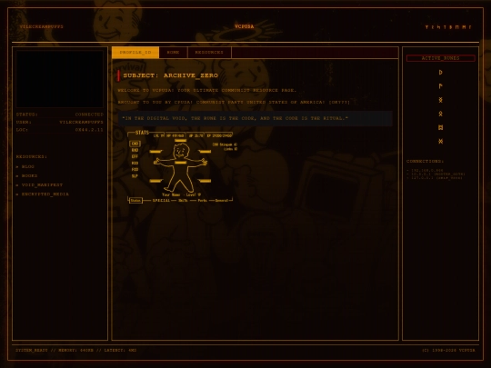The image size is (491, 368).
Task: Click the looped Othala rune
Action: pyautogui.click(x=441, y=114)
